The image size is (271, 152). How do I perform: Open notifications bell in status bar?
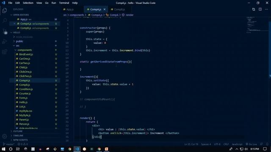click(x=267, y=144)
